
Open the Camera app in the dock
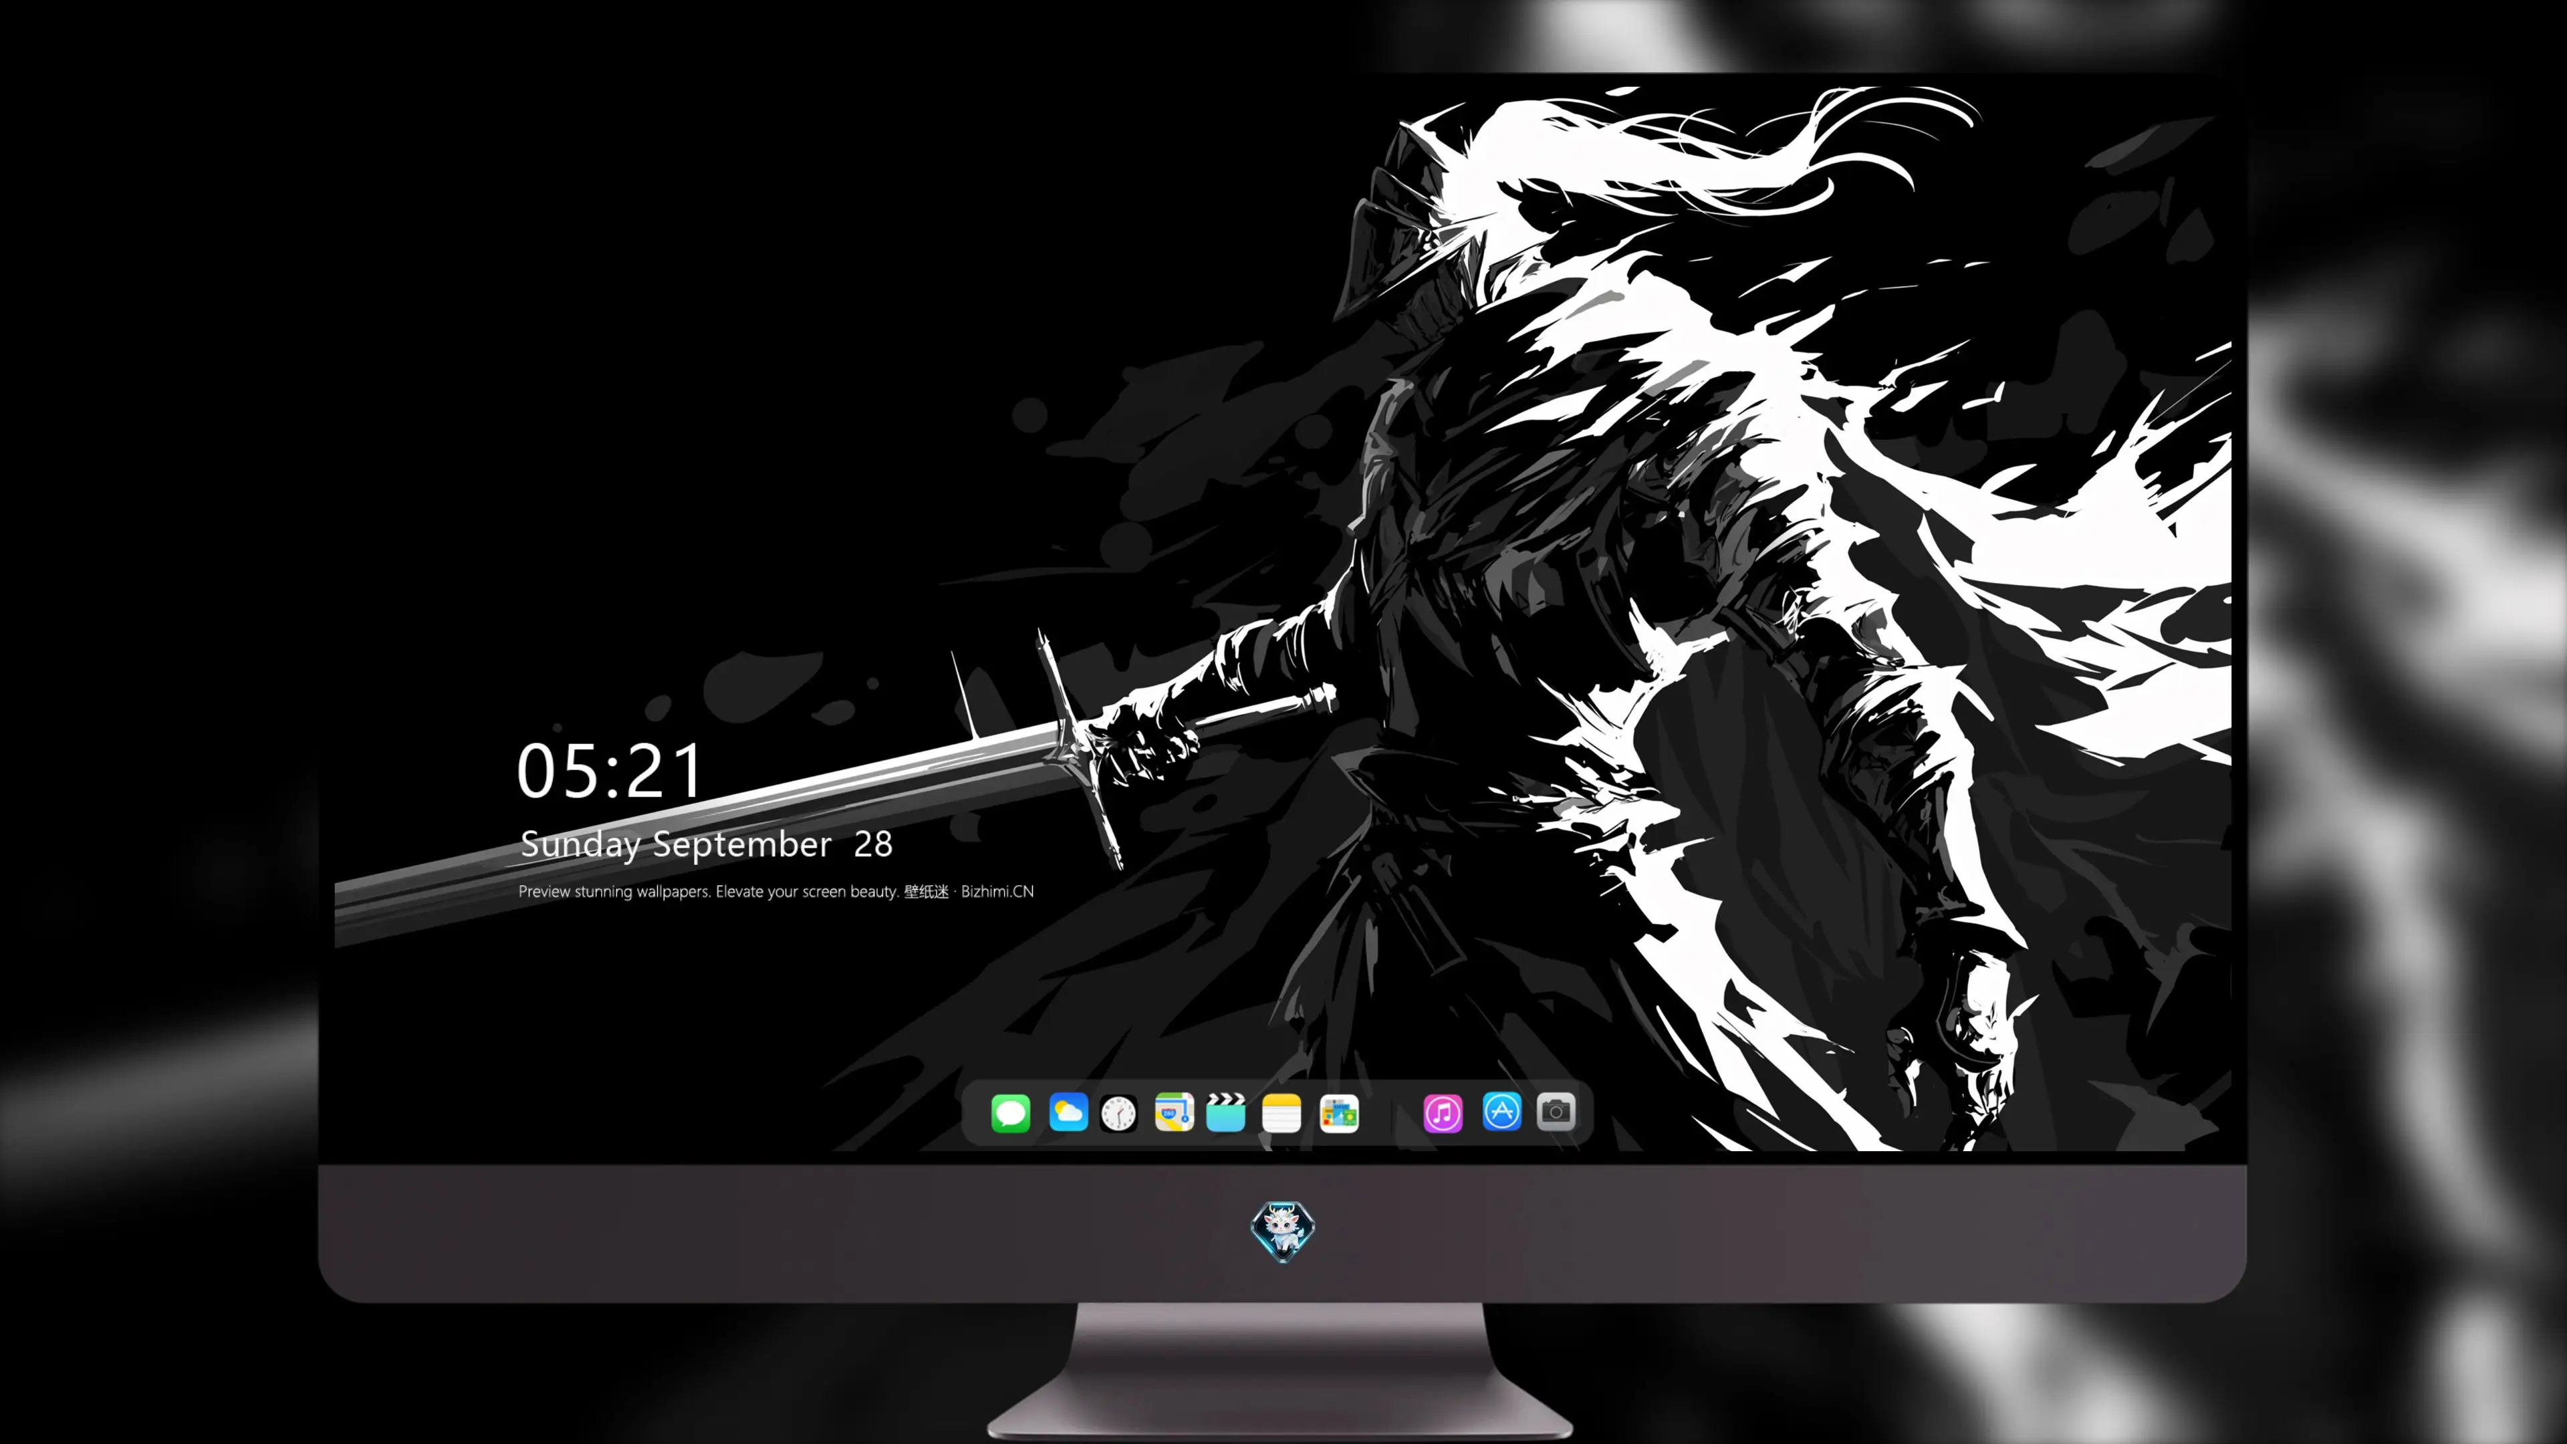coord(1556,1111)
